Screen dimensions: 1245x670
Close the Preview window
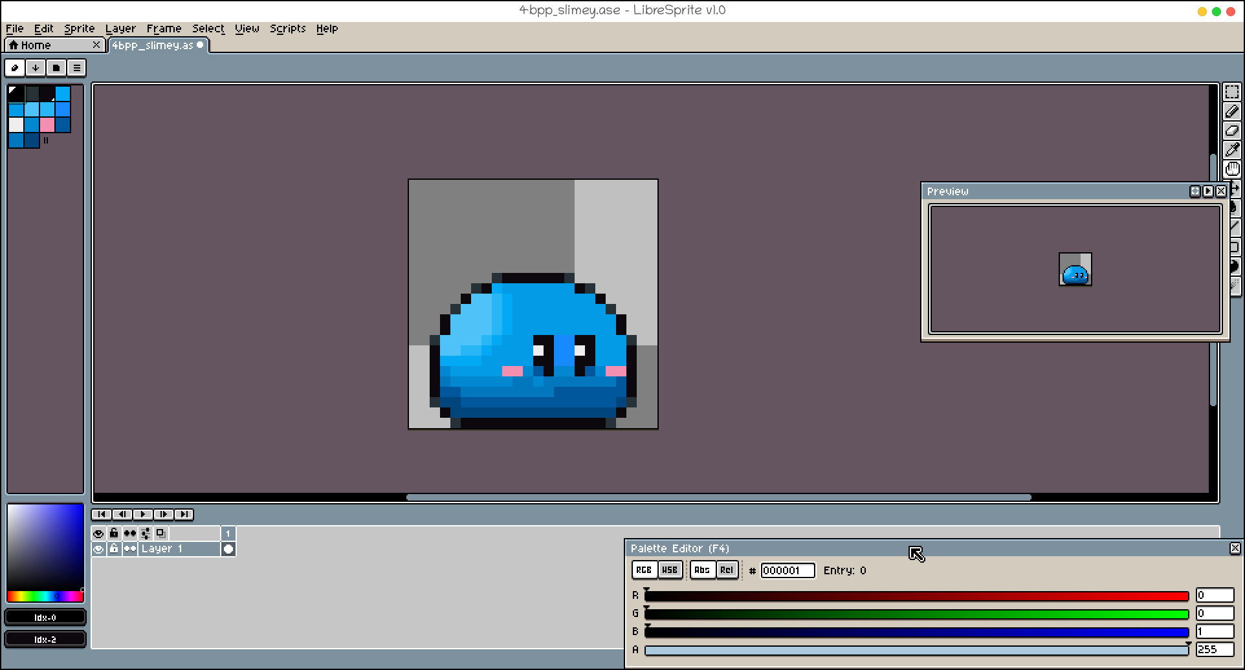pos(1221,191)
